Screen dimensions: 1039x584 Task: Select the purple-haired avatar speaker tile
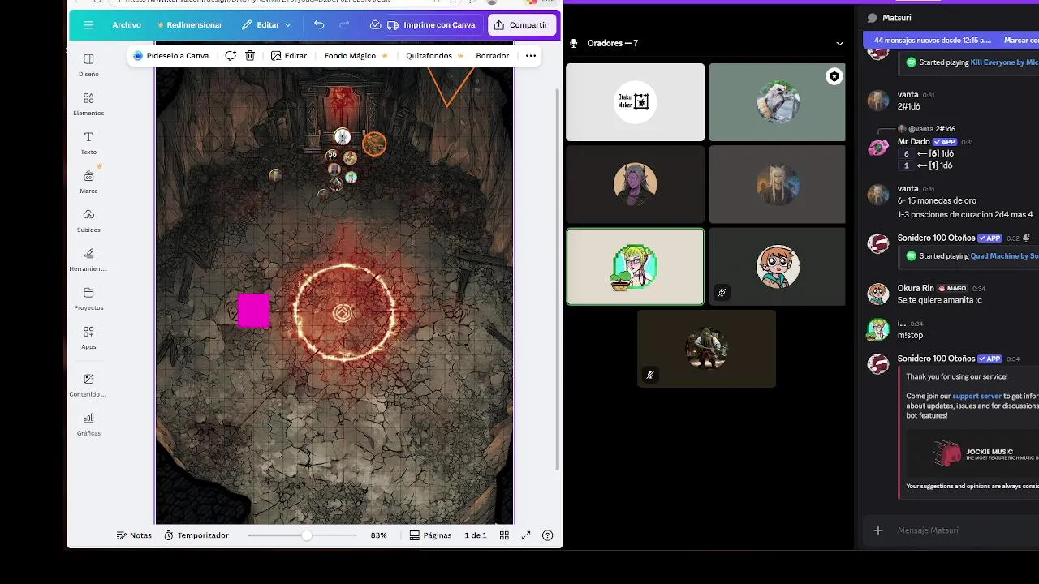pyautogui.click(x=635, y=184)
